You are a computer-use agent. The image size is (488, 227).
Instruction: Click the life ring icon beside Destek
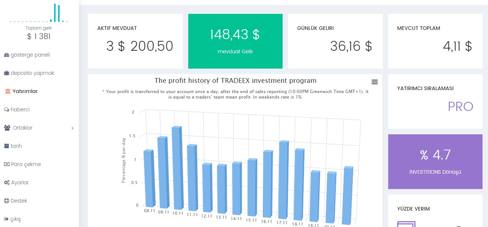pos(6,201)
